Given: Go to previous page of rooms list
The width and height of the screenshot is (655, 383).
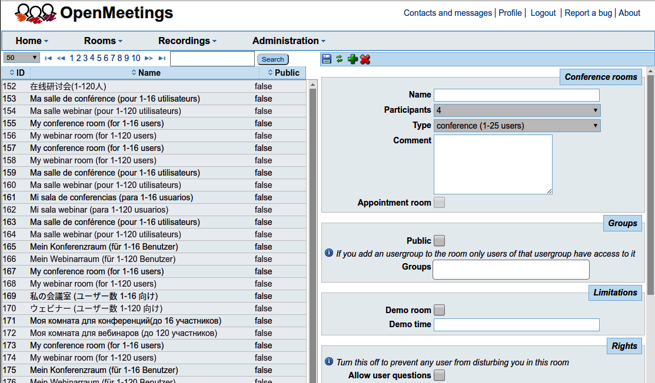Looking at the screenshot, I should click(61, 58).
